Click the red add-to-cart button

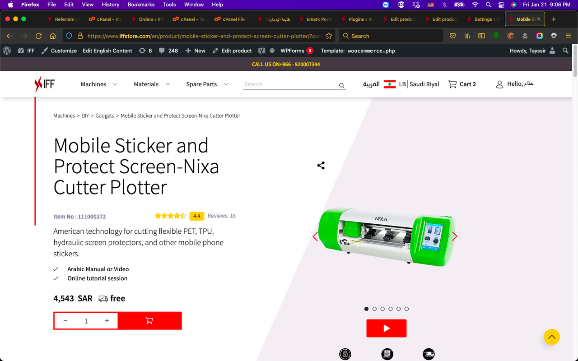pos(149,321)
